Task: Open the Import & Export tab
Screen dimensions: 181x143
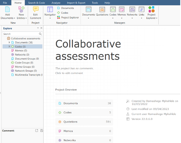Action: [76, 3]
